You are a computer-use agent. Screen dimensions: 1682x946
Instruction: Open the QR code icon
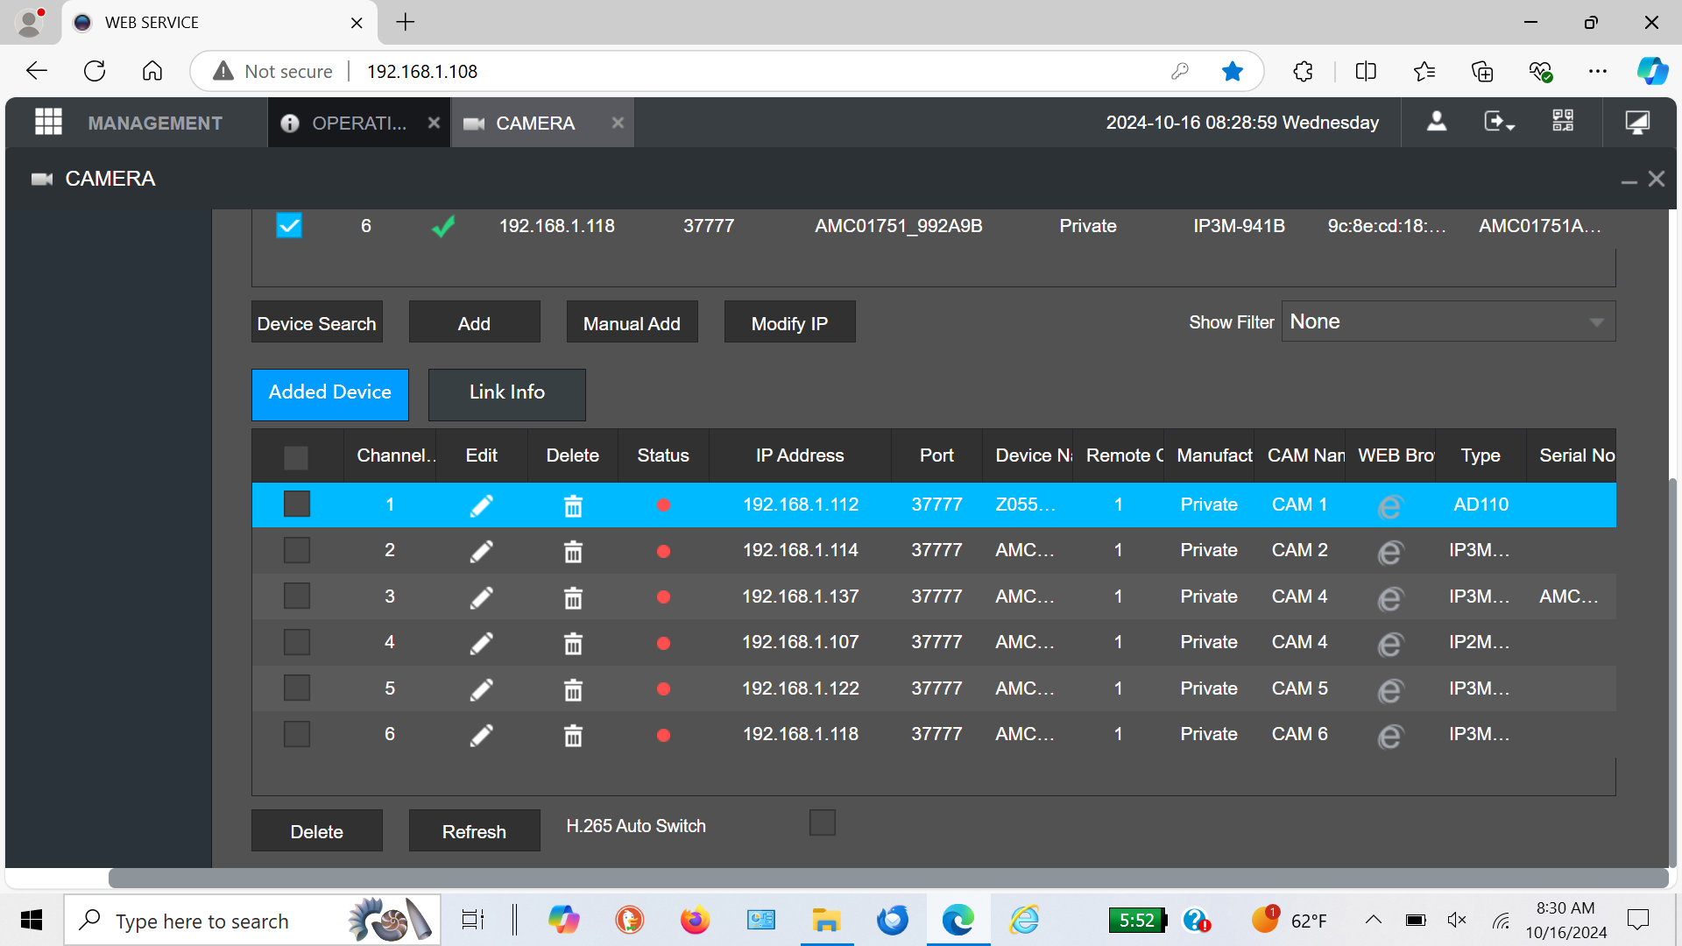point(1563,122)
